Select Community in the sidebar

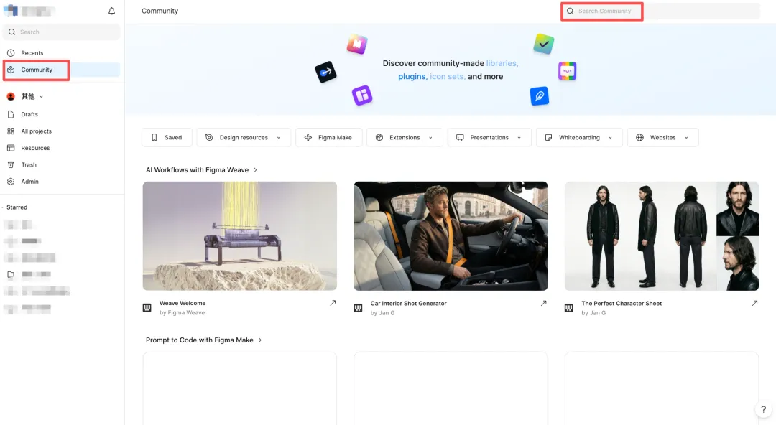coord(62,70)
